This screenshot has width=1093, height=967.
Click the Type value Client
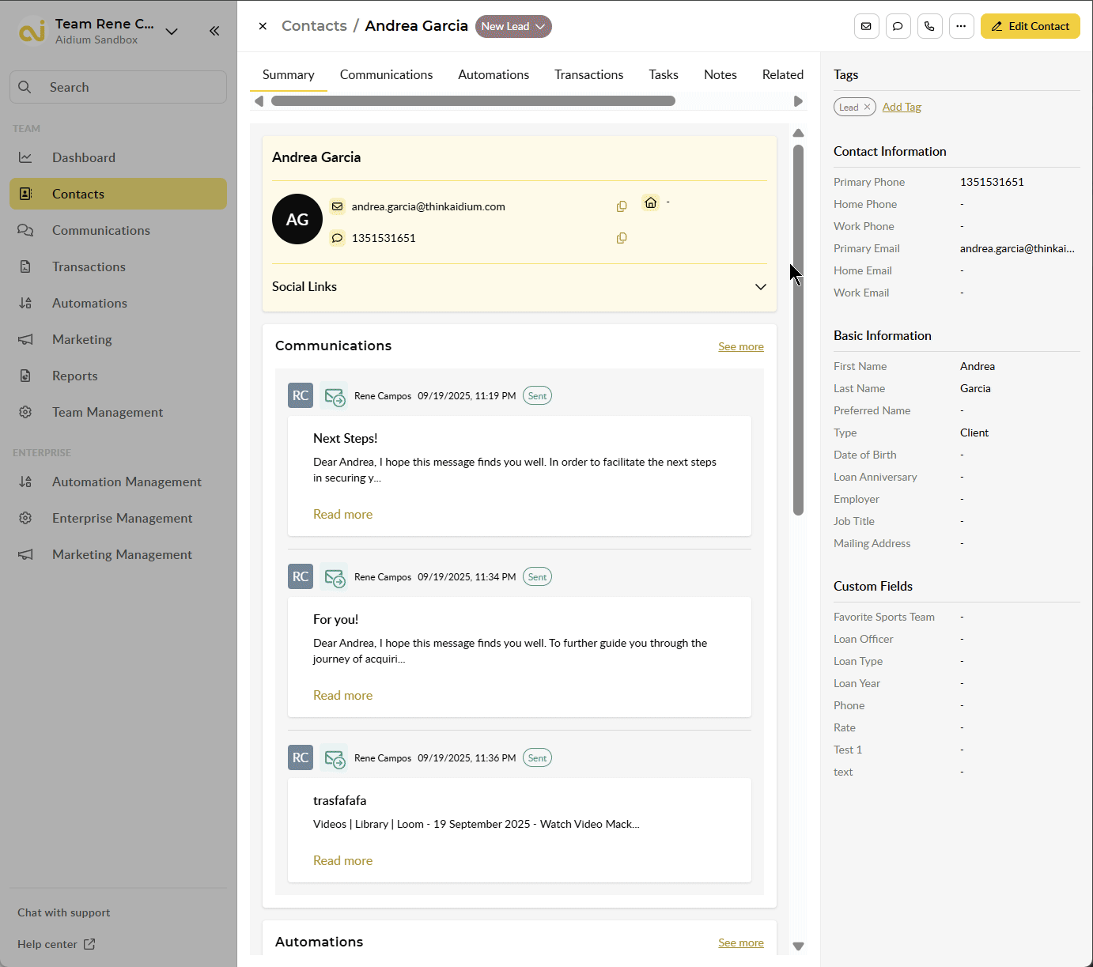[974, 433]
